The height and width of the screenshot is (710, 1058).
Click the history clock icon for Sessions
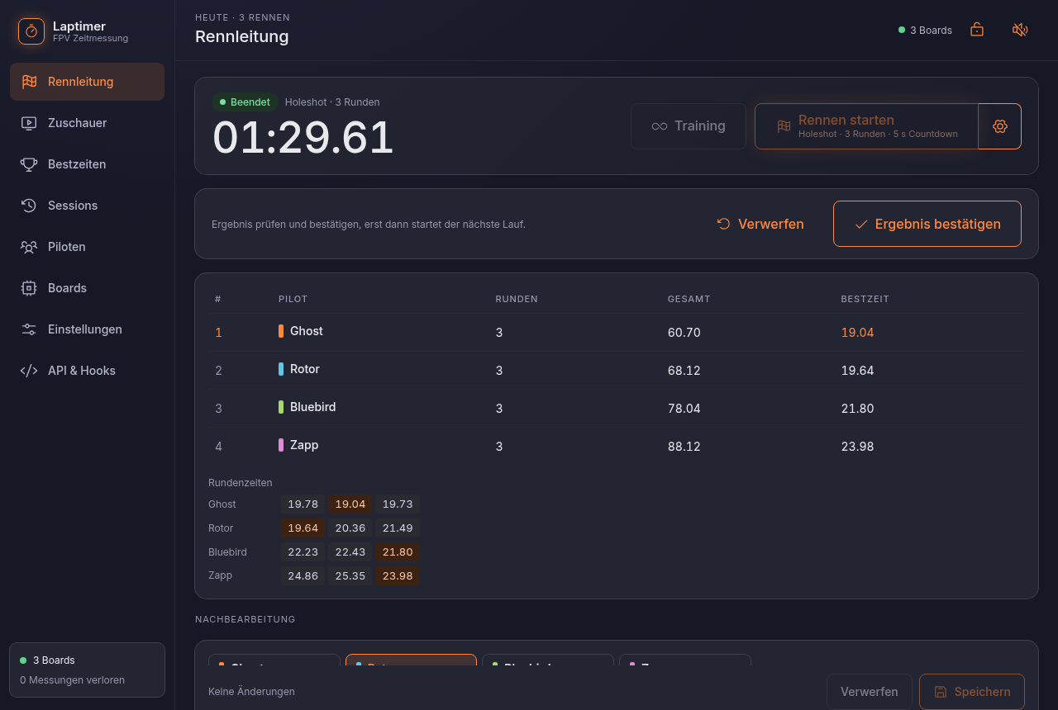click(29, 206)
